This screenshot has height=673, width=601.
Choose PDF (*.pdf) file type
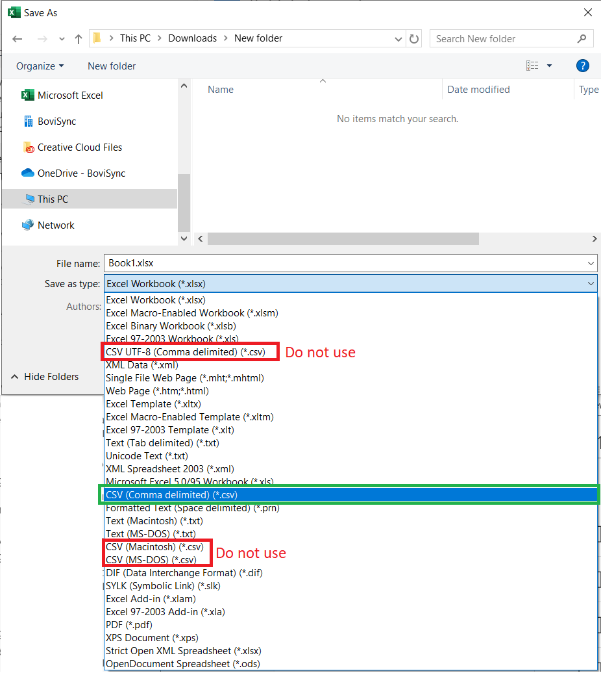[x=351, y=625]
